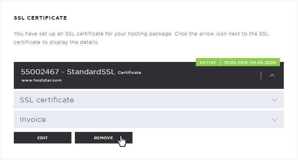Click the SSL CERTIFICATE page heading
298x160 pixels.
(40, 18)
